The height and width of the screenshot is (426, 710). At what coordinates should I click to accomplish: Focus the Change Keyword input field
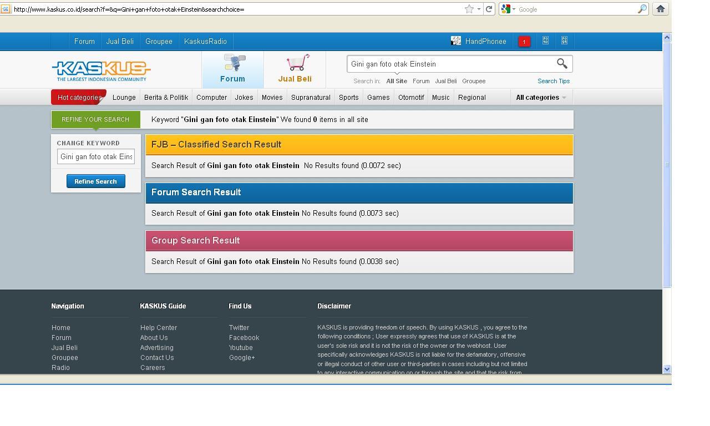[96, 156]
